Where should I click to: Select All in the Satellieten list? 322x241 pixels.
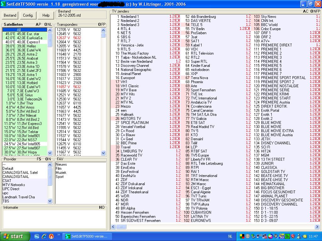(x=25, y=30)
